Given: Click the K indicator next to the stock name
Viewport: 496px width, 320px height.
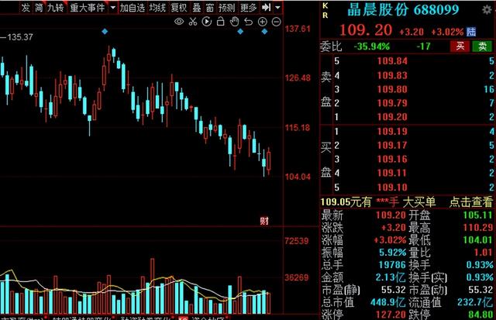Looking at the screenshot, I should pos(325,5).
